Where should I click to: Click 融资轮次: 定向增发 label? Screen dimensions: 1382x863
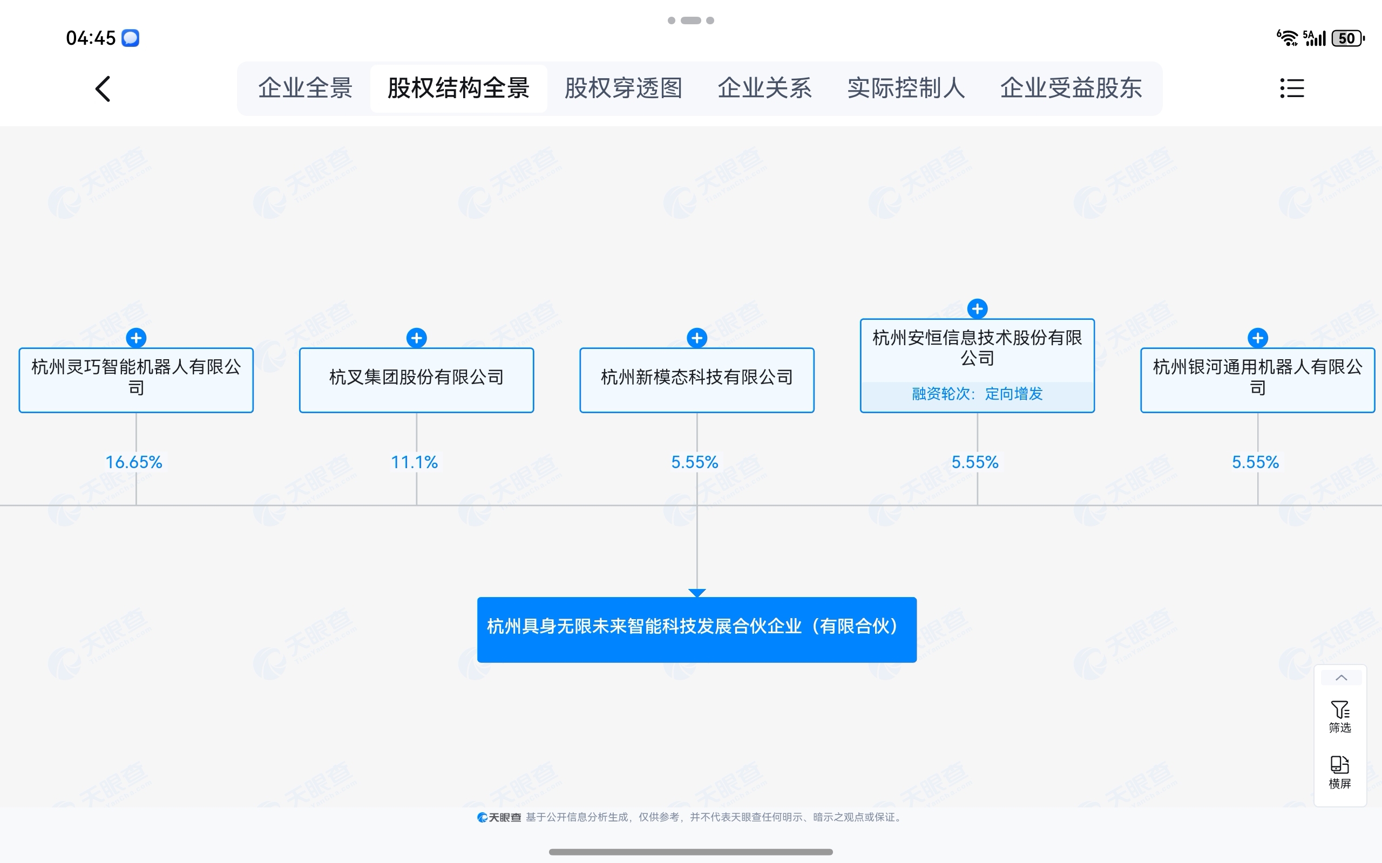click(977, 394)
